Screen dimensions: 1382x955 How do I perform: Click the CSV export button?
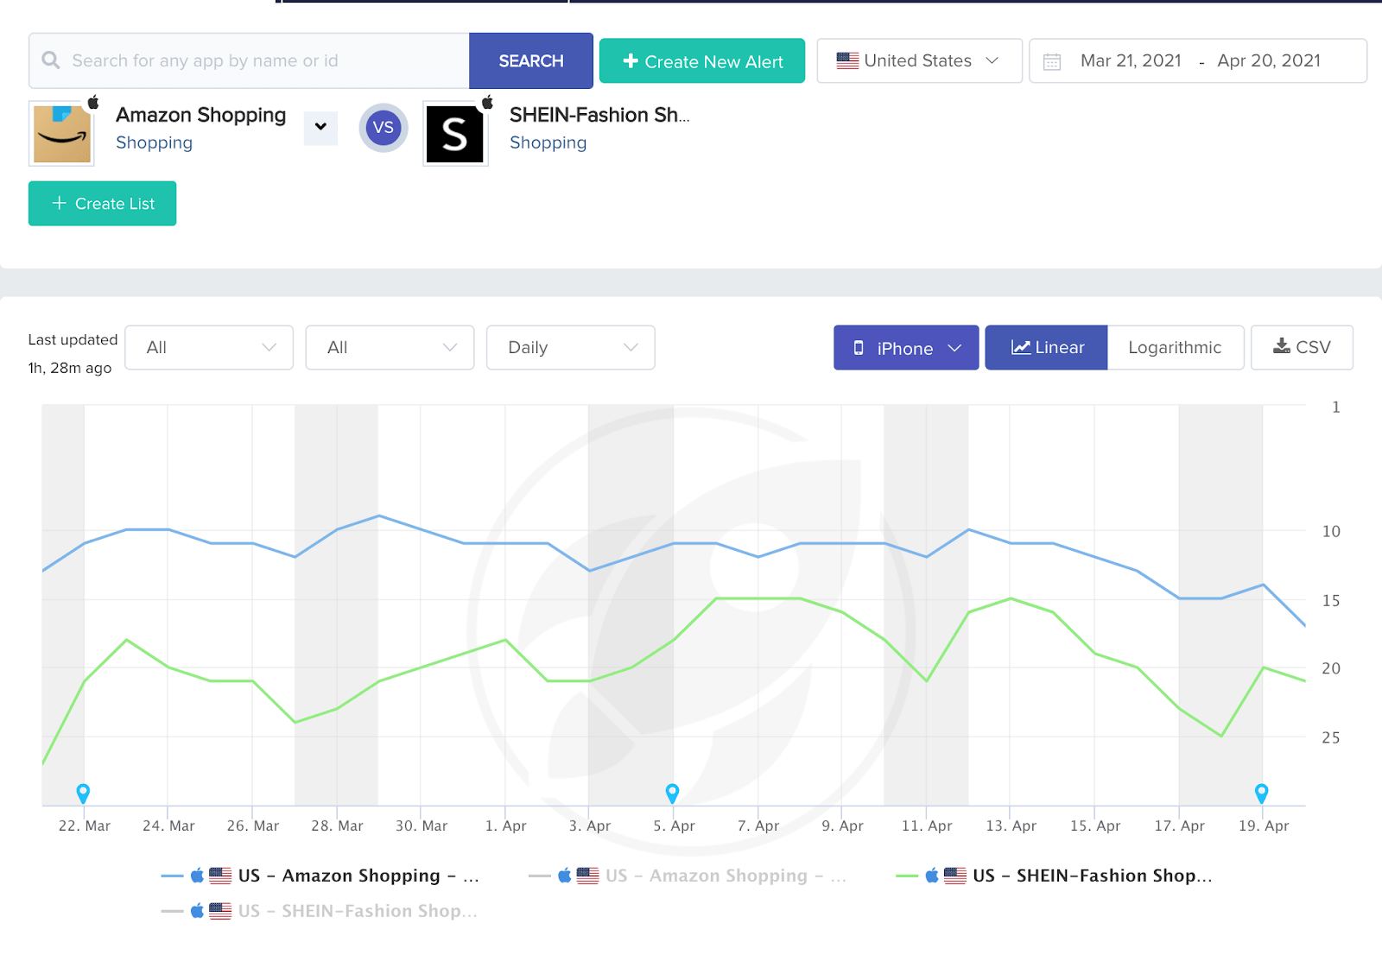[1302, 347]
